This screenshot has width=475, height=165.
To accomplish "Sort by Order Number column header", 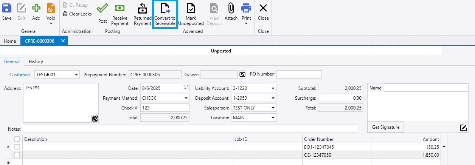I will (x=337, y=139).
